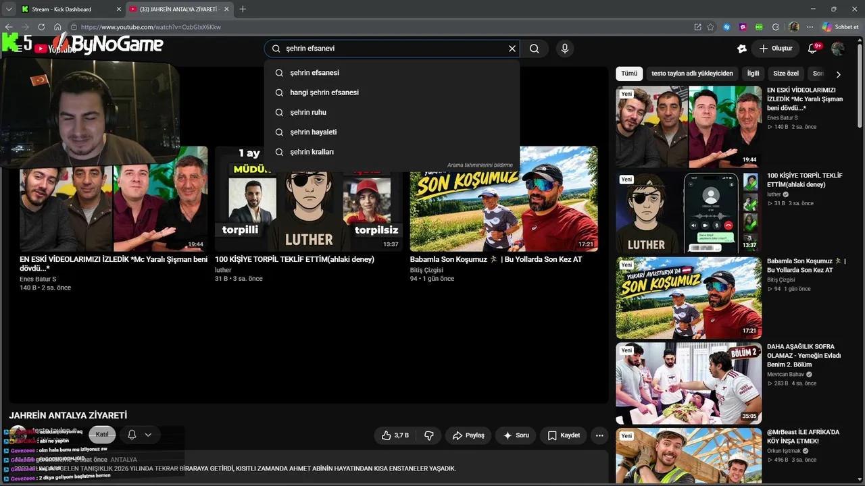865x486 pixels.
Task: Clear the search box with X icon
Action: click(512, 49)
